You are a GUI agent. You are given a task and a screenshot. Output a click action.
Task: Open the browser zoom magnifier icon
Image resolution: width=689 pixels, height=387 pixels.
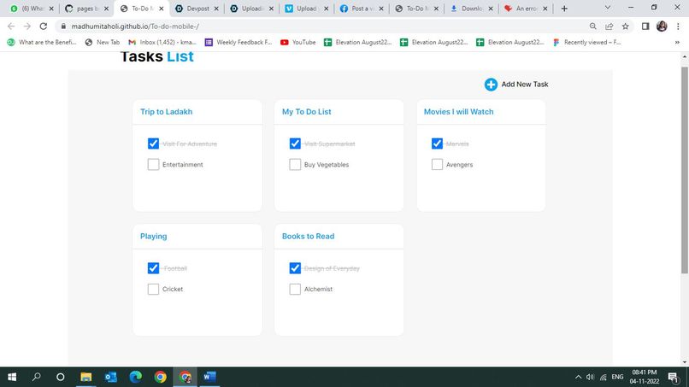(x=592, y=26)
